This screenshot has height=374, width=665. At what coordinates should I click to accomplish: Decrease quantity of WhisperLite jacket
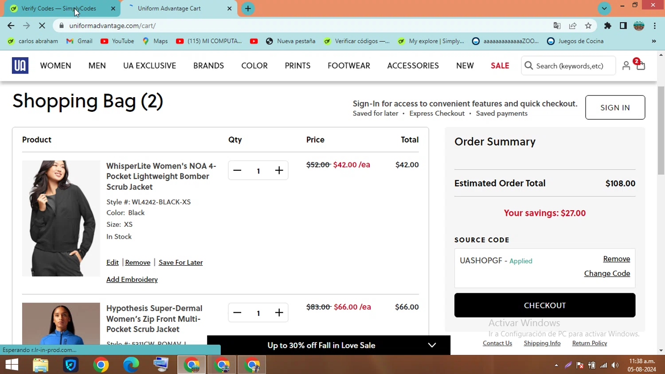237,170
